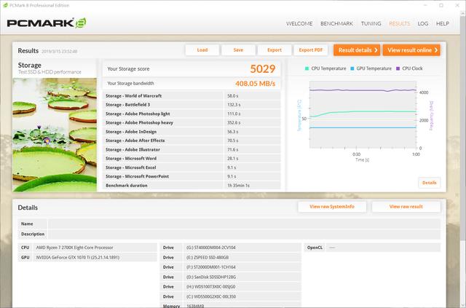Open the LOG tab

coord(423,23)
